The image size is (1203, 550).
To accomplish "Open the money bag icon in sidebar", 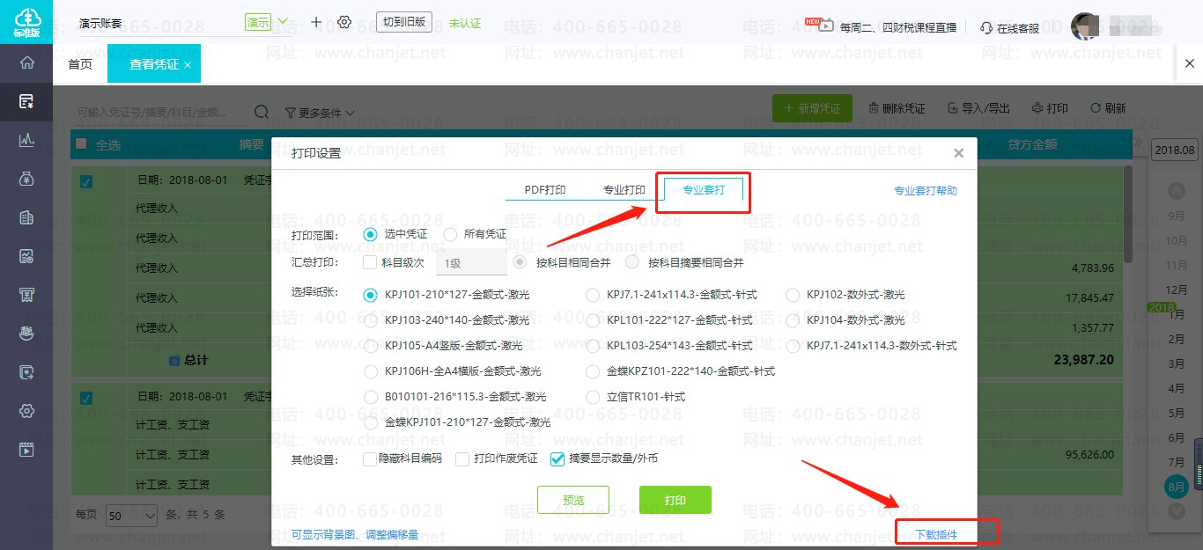I will [26, 179].
